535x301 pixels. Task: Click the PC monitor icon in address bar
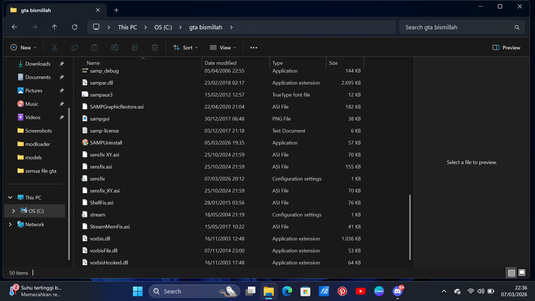point(96,27)
